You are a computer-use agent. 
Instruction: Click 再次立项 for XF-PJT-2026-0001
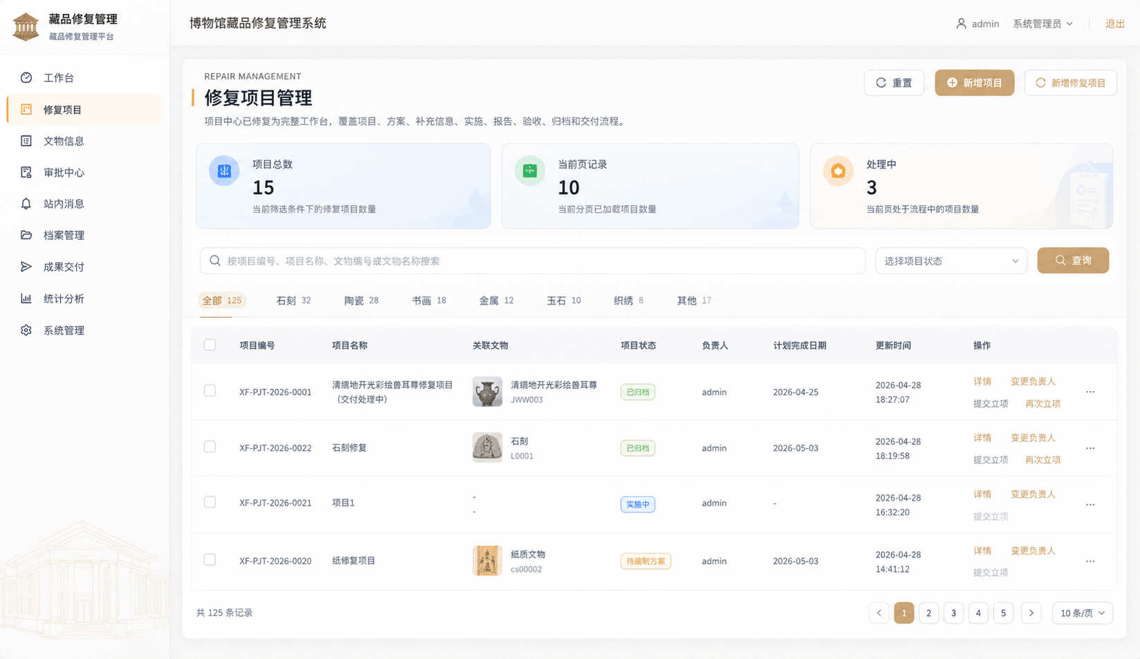coord(1043,403)
